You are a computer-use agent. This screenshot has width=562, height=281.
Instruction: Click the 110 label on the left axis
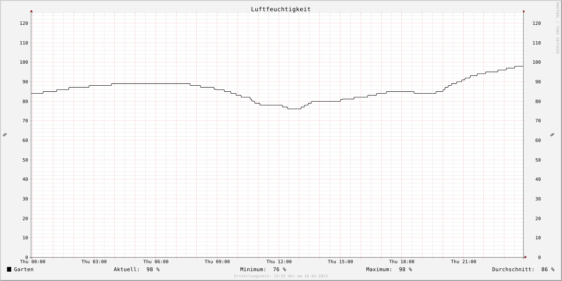[24, 43]
